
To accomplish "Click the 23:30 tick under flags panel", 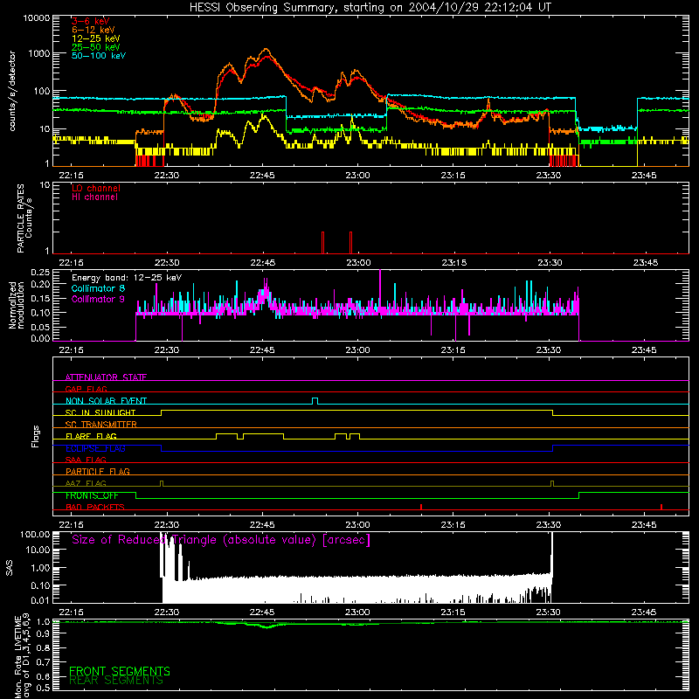I will 549,525.
